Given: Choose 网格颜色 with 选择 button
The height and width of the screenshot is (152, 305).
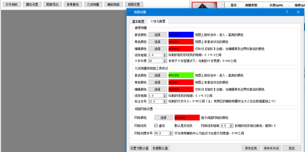Looking at the screenshot, I should click(164, 118).
